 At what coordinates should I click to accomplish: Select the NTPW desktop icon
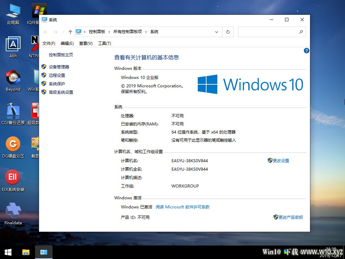coord(34,47)
